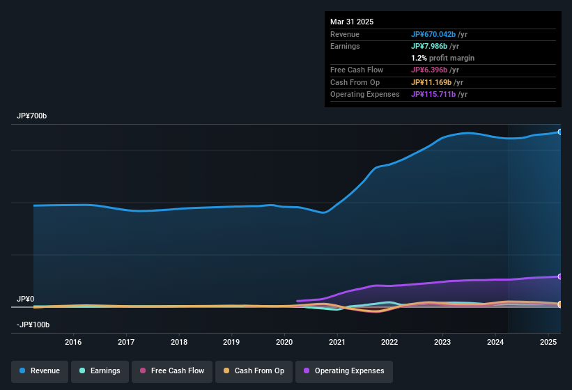Toggle the Operating Expenses legend button

(x=344, y=371)
